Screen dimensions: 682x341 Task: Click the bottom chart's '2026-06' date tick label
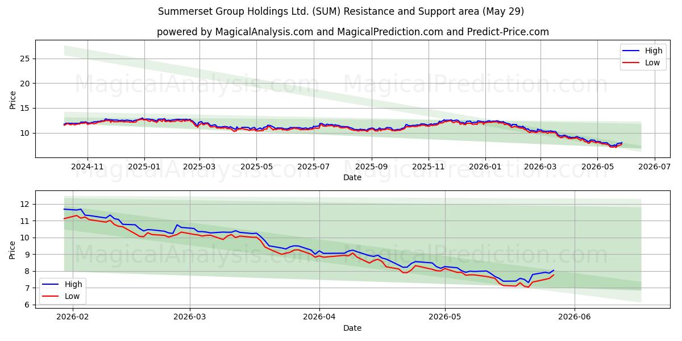575,318
